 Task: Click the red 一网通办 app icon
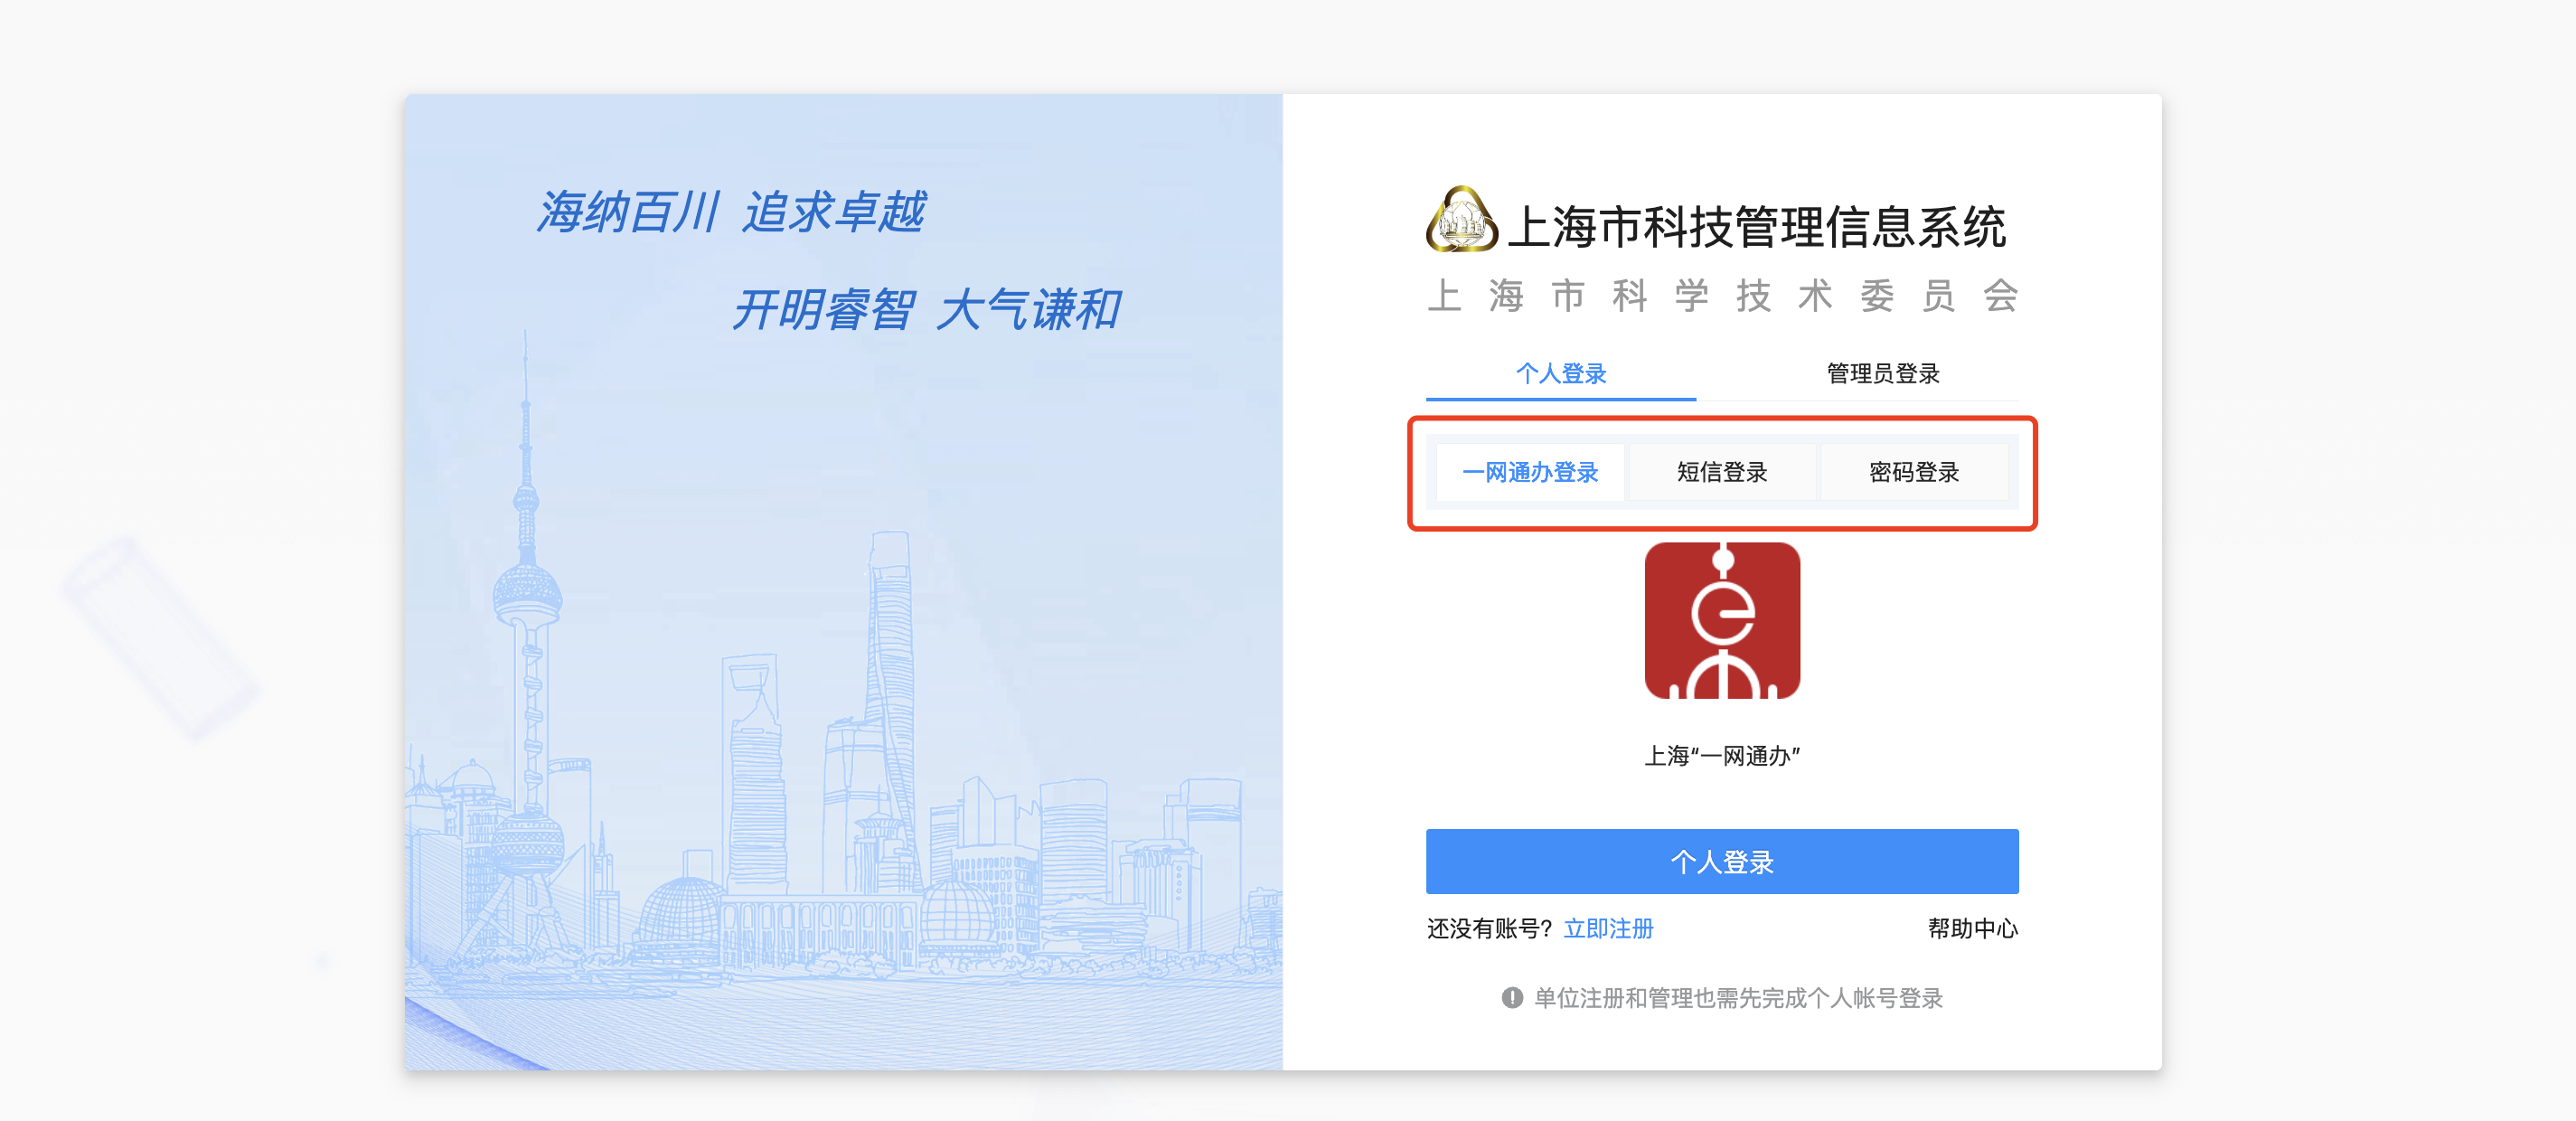point(1722,621)
